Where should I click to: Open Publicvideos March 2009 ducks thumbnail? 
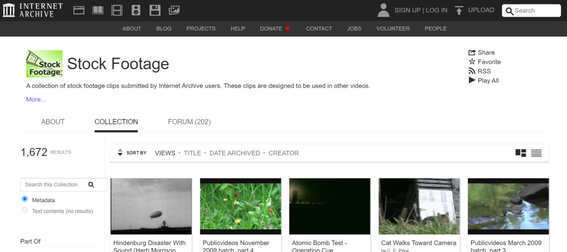tap(508, 207)
